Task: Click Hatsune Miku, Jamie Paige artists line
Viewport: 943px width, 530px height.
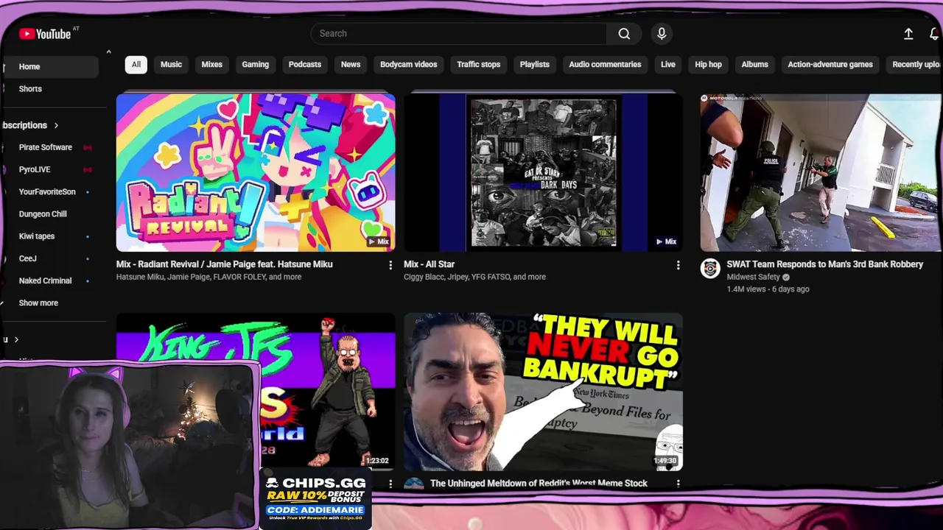Action: click(x=208, y=278)
